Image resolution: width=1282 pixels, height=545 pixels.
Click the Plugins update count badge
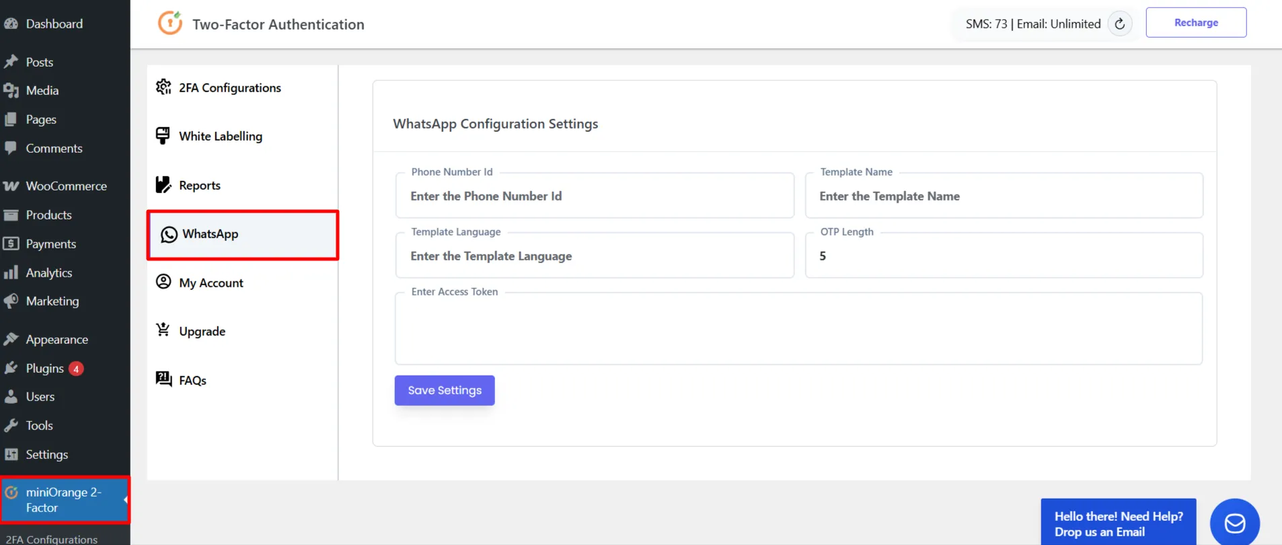[76, 369]
